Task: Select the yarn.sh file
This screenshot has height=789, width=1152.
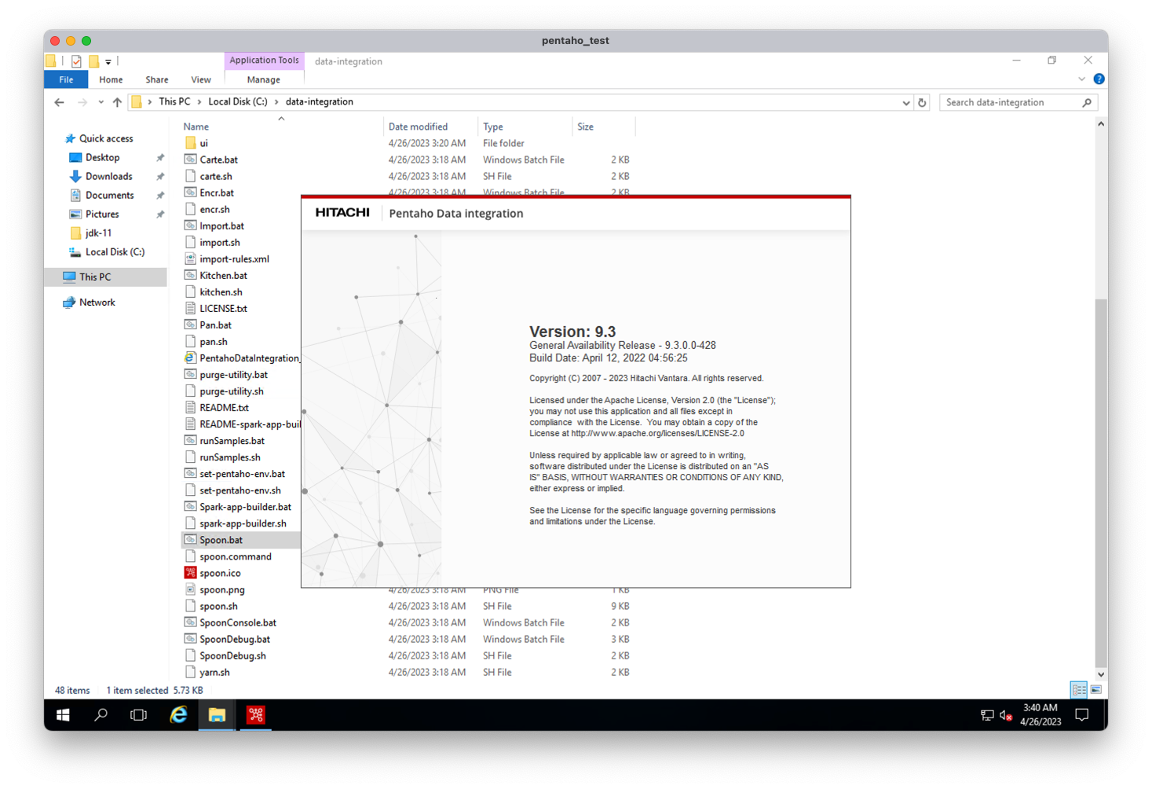Action: 214,672
